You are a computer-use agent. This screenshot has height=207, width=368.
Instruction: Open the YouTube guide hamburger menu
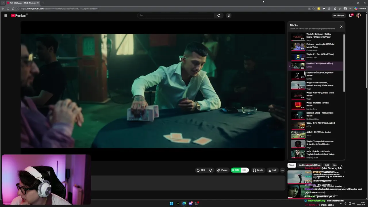coord(5,16)
